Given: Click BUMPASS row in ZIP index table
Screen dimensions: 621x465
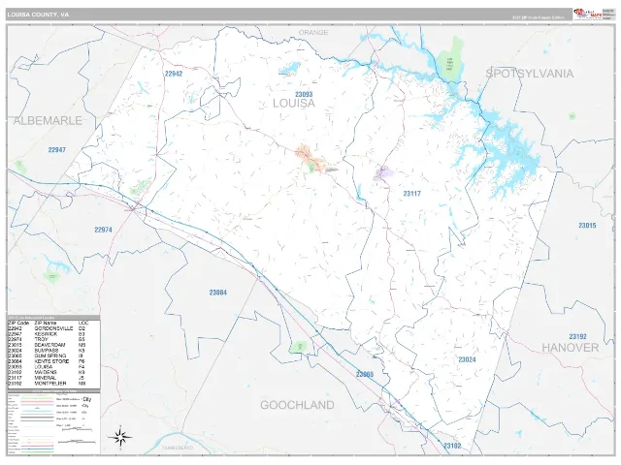Looking at the screenshot, I should pyautogui.click(x=48, y=351).
